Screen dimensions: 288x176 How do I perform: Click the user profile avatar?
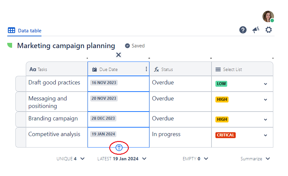click(x=268, y=16)
